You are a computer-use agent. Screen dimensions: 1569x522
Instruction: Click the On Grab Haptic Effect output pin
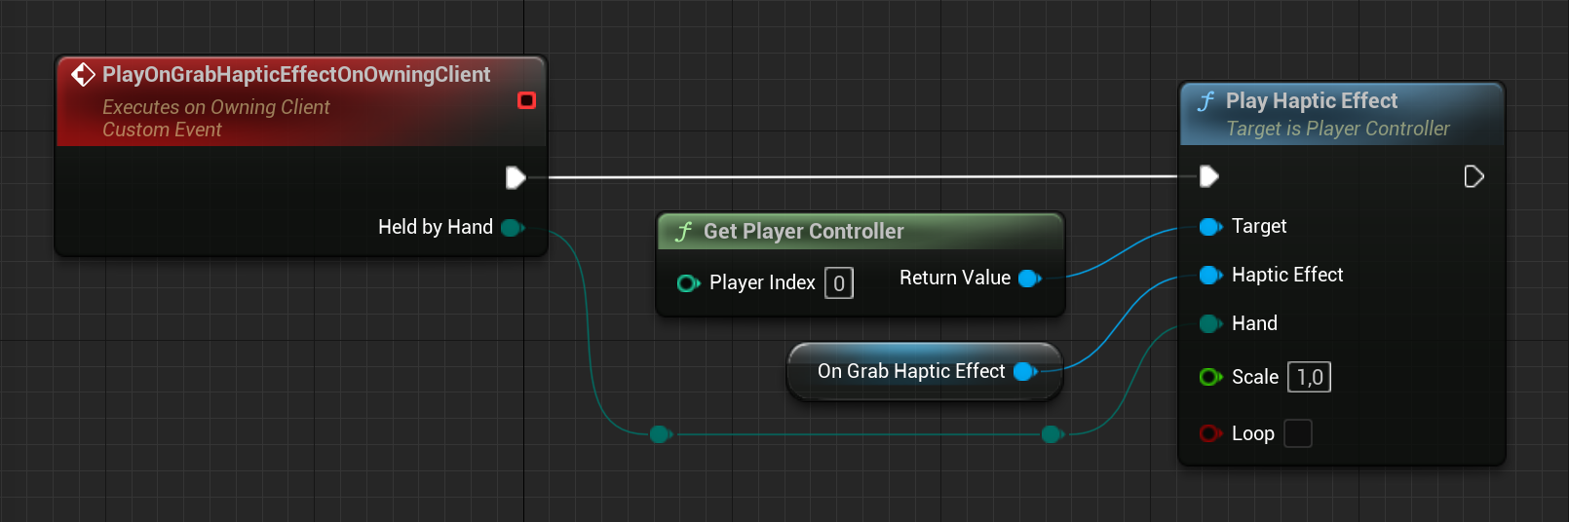coord(1024,371)
